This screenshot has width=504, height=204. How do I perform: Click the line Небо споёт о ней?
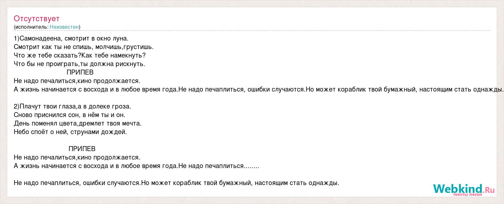tap(70, 132)
